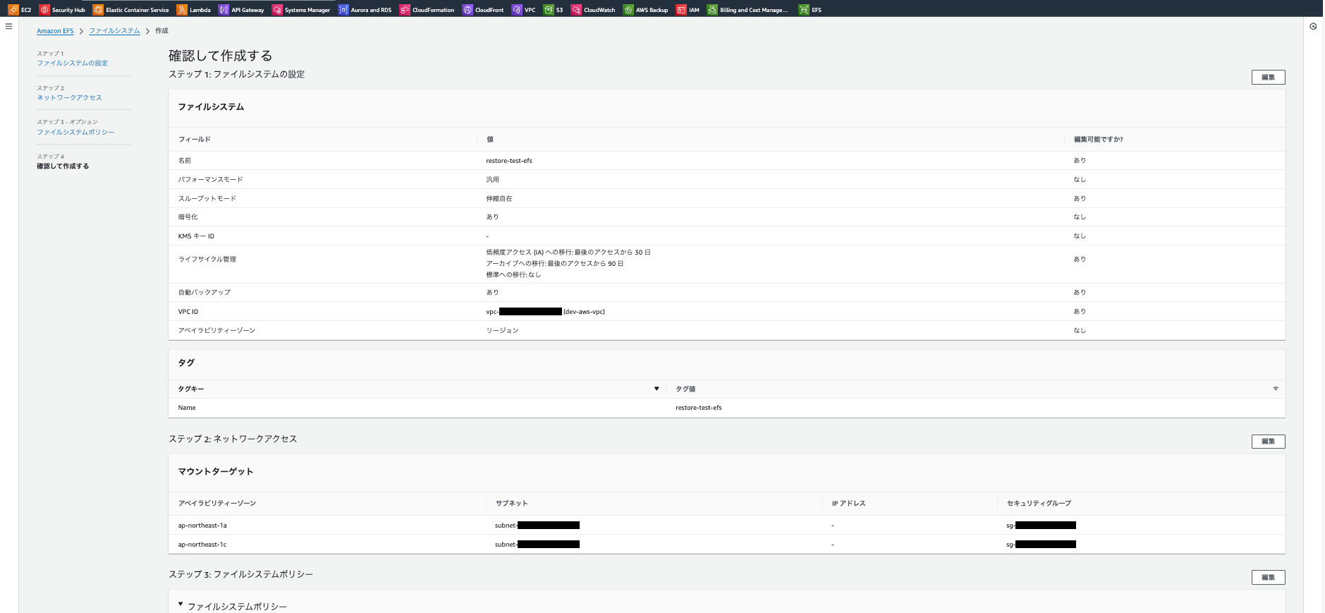Open Systems Manager shortcut icon
Viewport: 1325px width, 613px height.
(x=277, y=10)
